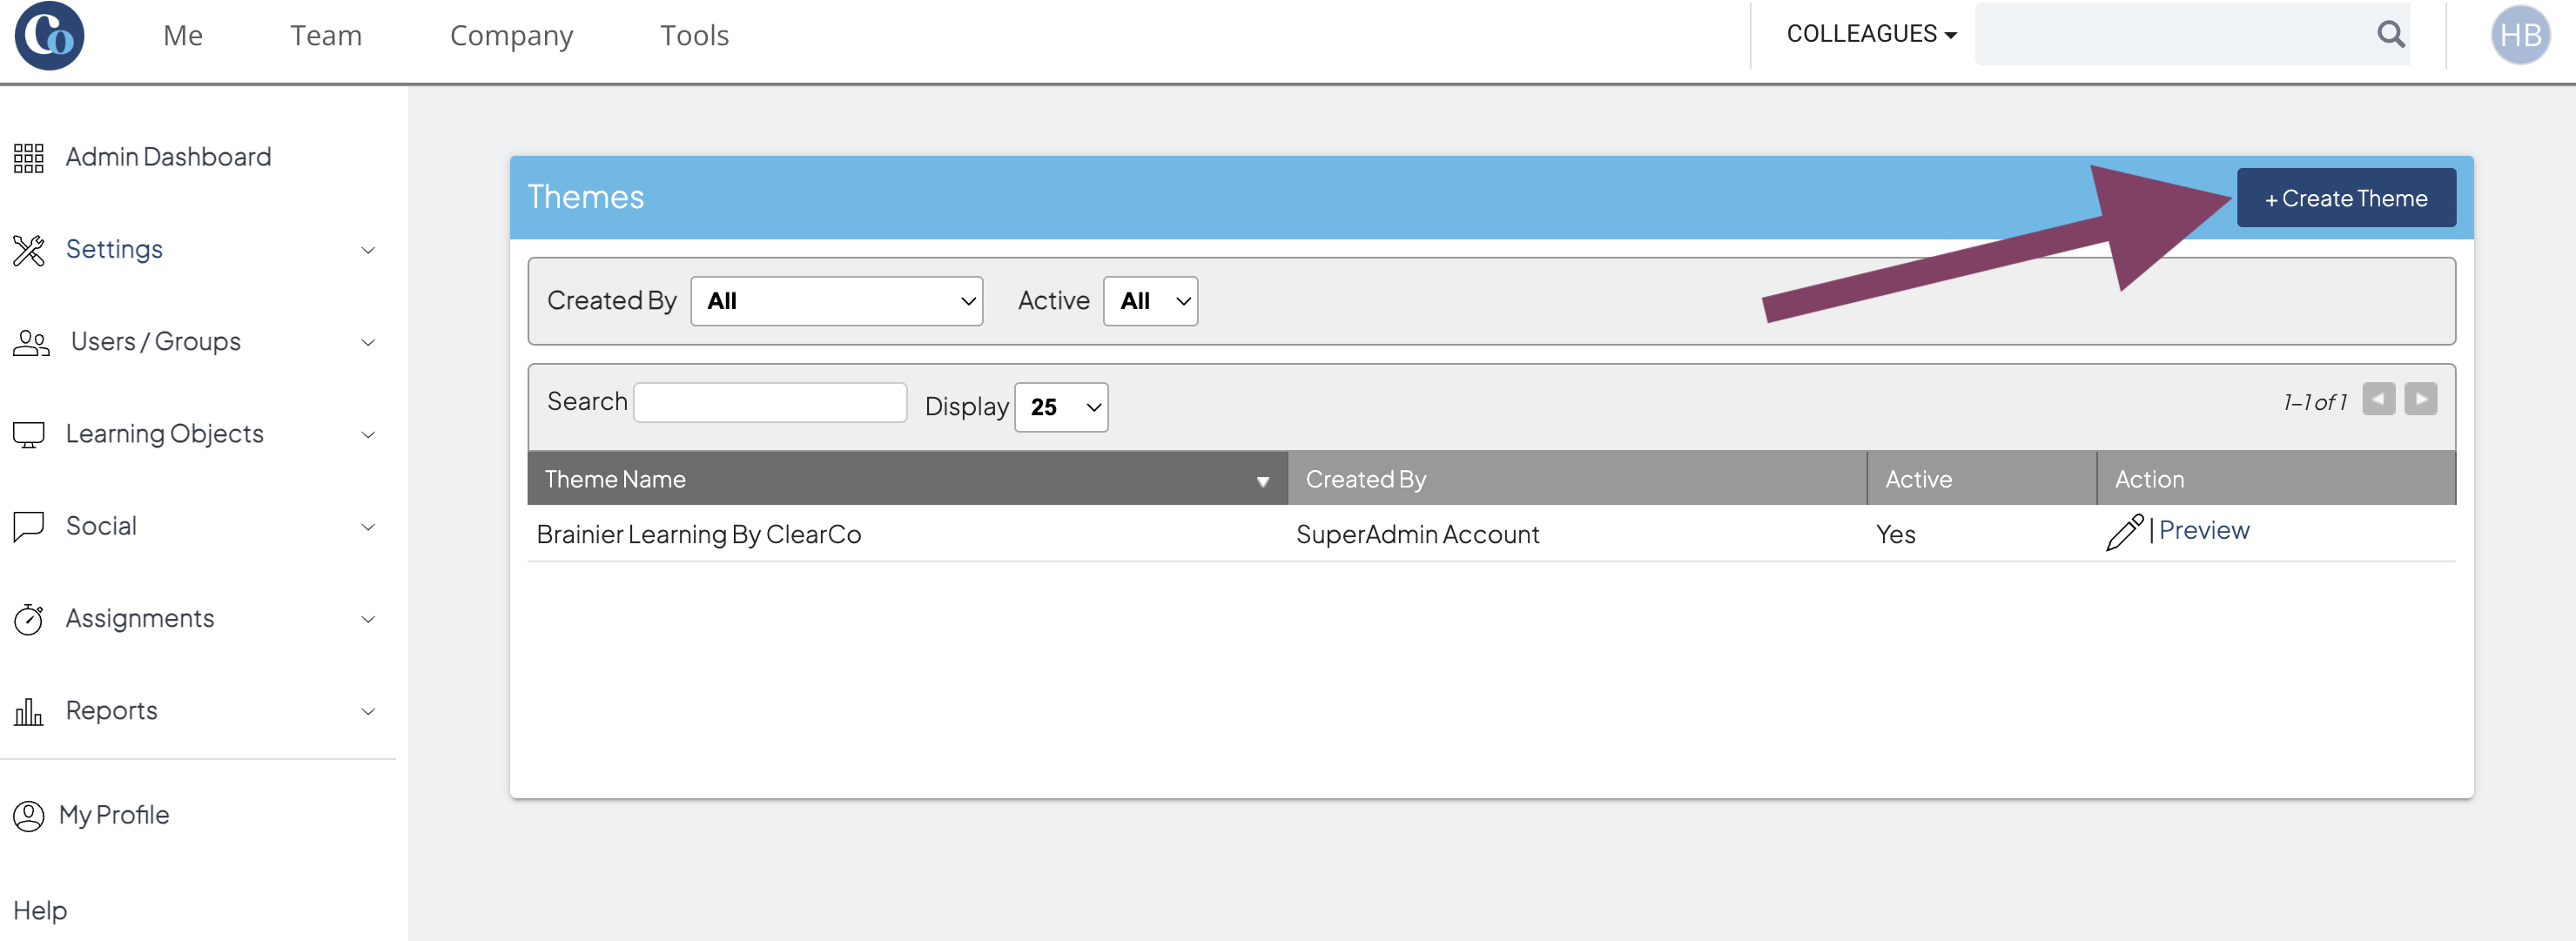2576x941 pixels.
Task: Go to previous page arrow
Action: 2379,399
